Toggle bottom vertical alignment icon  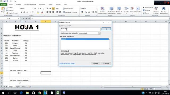coord(53,8)
